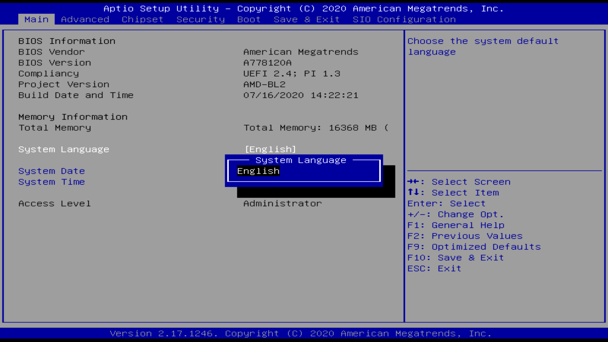Click the ESC: Exit hint

click(434, 268)
